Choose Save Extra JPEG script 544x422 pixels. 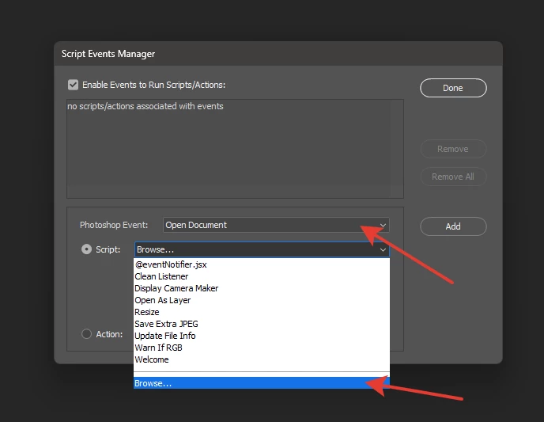click(x=262, y=324)
